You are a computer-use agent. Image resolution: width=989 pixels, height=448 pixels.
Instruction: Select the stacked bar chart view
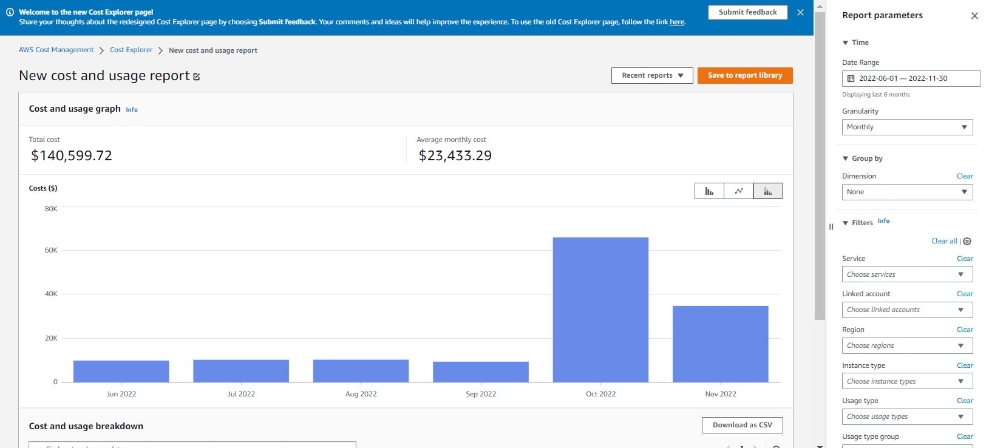[768, 191]
